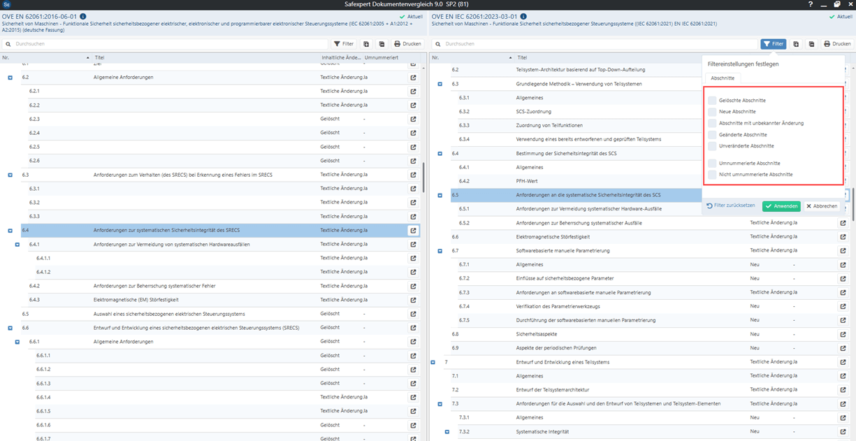Screen dimensions: 856x441
Task: Enable the Gelöschte Abschnitte checkbox
Action: click(712, 101)
